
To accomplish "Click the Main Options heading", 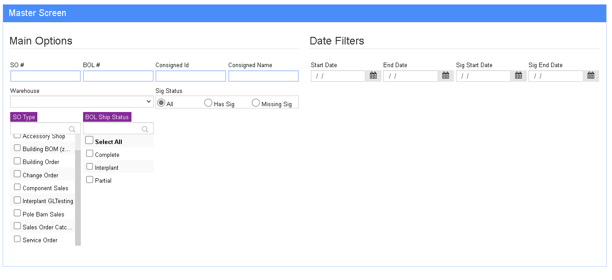I will [41, 41].
